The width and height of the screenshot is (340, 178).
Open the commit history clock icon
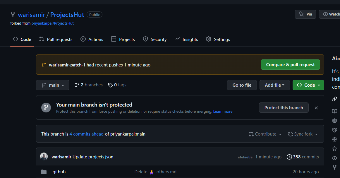(289, 157)
